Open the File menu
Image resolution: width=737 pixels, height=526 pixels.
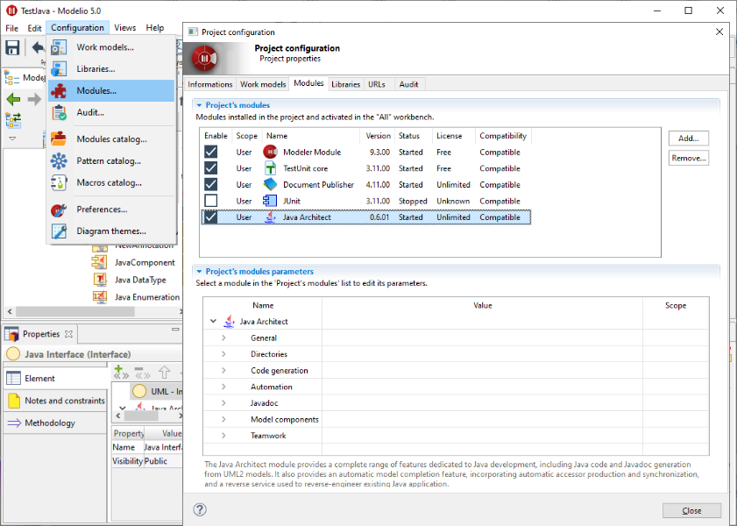coord(11,28)
